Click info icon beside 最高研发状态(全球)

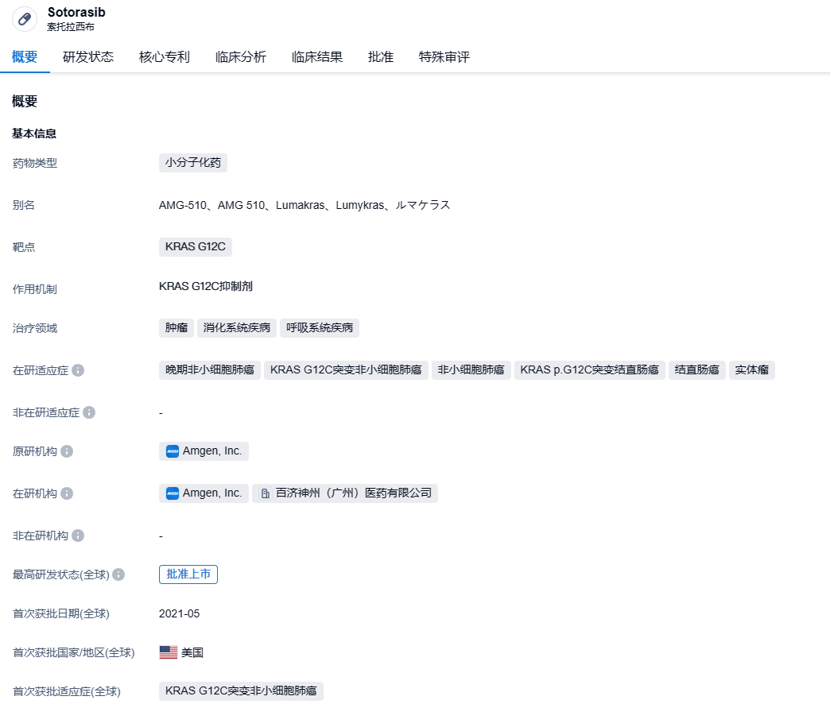point(118,574)
